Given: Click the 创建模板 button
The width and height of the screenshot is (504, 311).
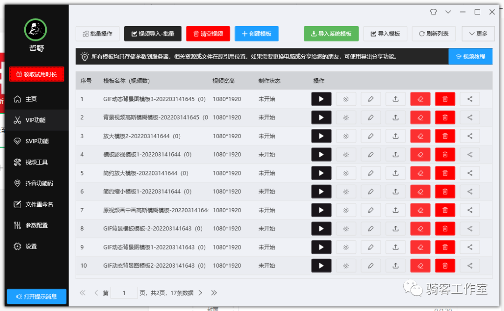Looking at the screenshot, I should tap(257, 34).
